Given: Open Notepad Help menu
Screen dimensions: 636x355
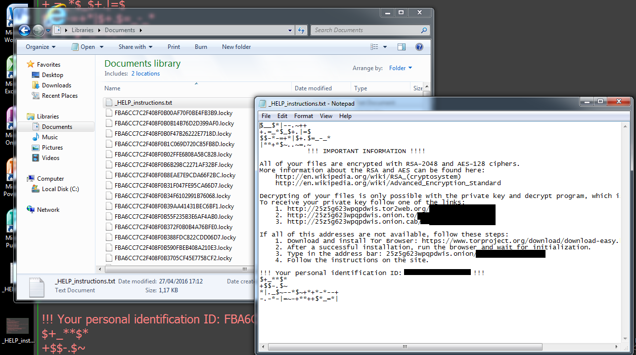Looking at the screenshot, I should (x=345, y=116).
